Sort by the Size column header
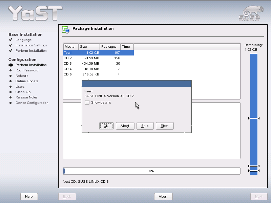Image resolution: width=271 pixels, height=203 pixels. (x=89, y=47)
